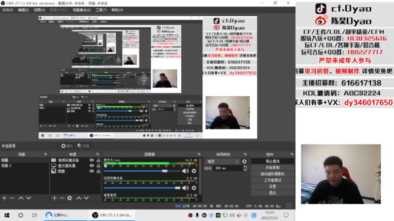Viewport: 394px width, 221px height.
Task: Open the 编辑(E) menu
Action: coord(23,10)
